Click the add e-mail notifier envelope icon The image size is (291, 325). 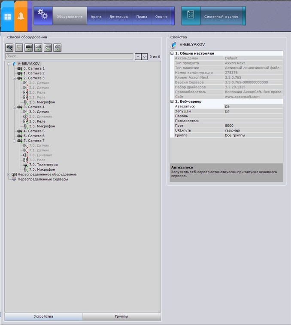point(38,48)
